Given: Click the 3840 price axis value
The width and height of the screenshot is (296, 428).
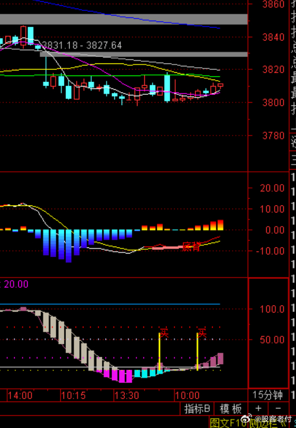Looking at the screenshot, I should coord(273,37).
